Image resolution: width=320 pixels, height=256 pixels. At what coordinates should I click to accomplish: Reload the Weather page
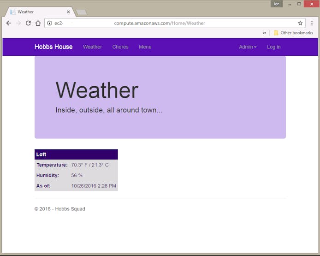[28, 23]
